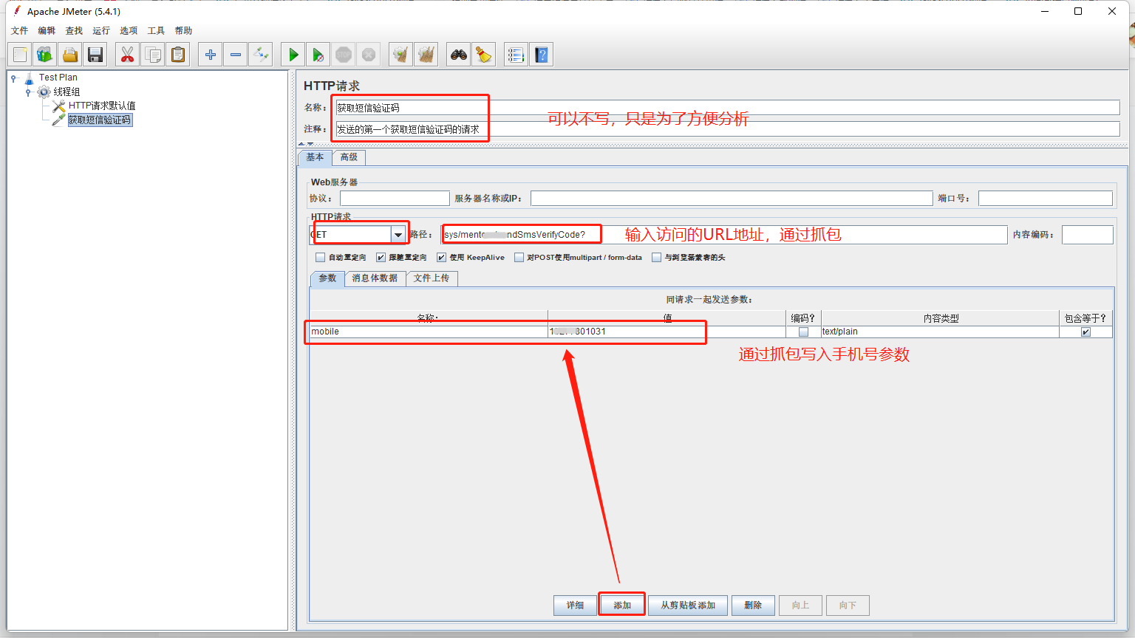Image resolution: width=1135 pixels, height=638 pixels.
Task: Click the Open file folder icon
Action: click(x=70, y=55)
